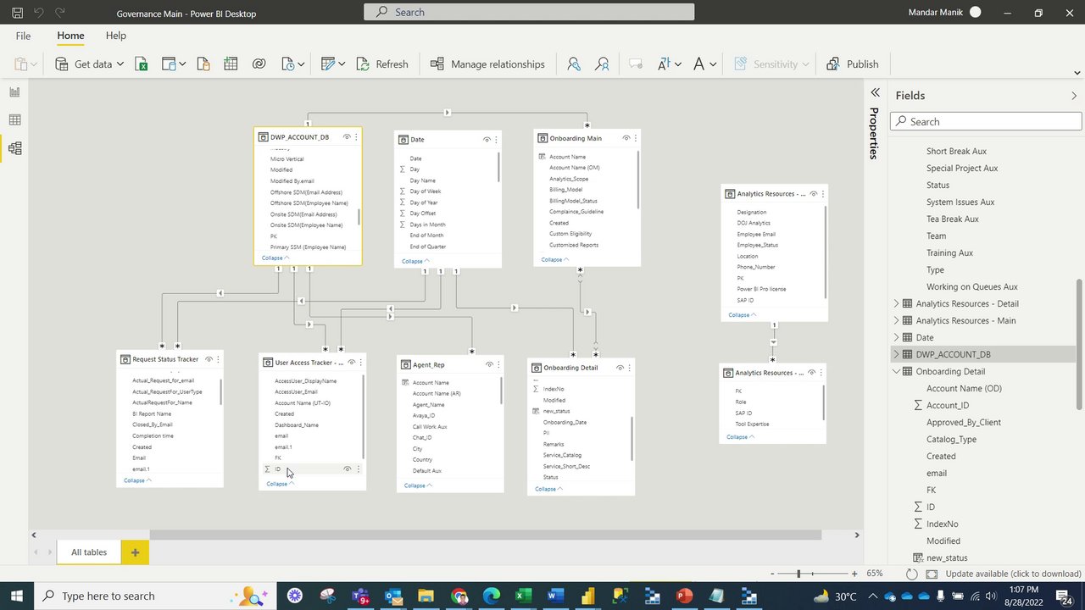Toggle visibility of top Analytics Resources table
This screenshot has width=1085, height=610.
(x=813, y=194)
